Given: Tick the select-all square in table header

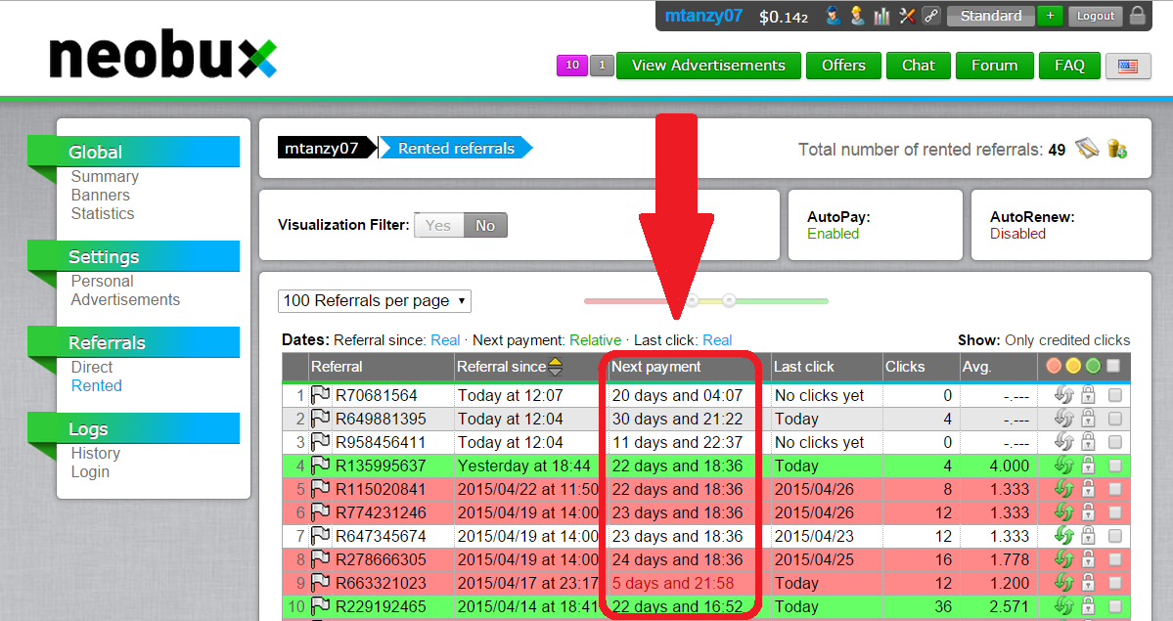Looking at the screenshot, I should tap(1113, 366).
